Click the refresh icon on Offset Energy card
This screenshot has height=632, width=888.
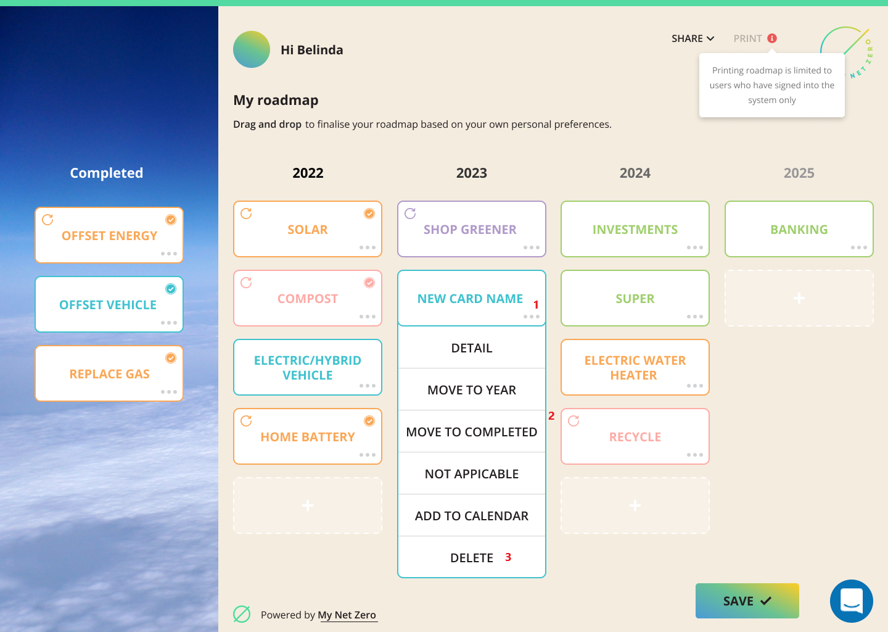coord(47,220)
